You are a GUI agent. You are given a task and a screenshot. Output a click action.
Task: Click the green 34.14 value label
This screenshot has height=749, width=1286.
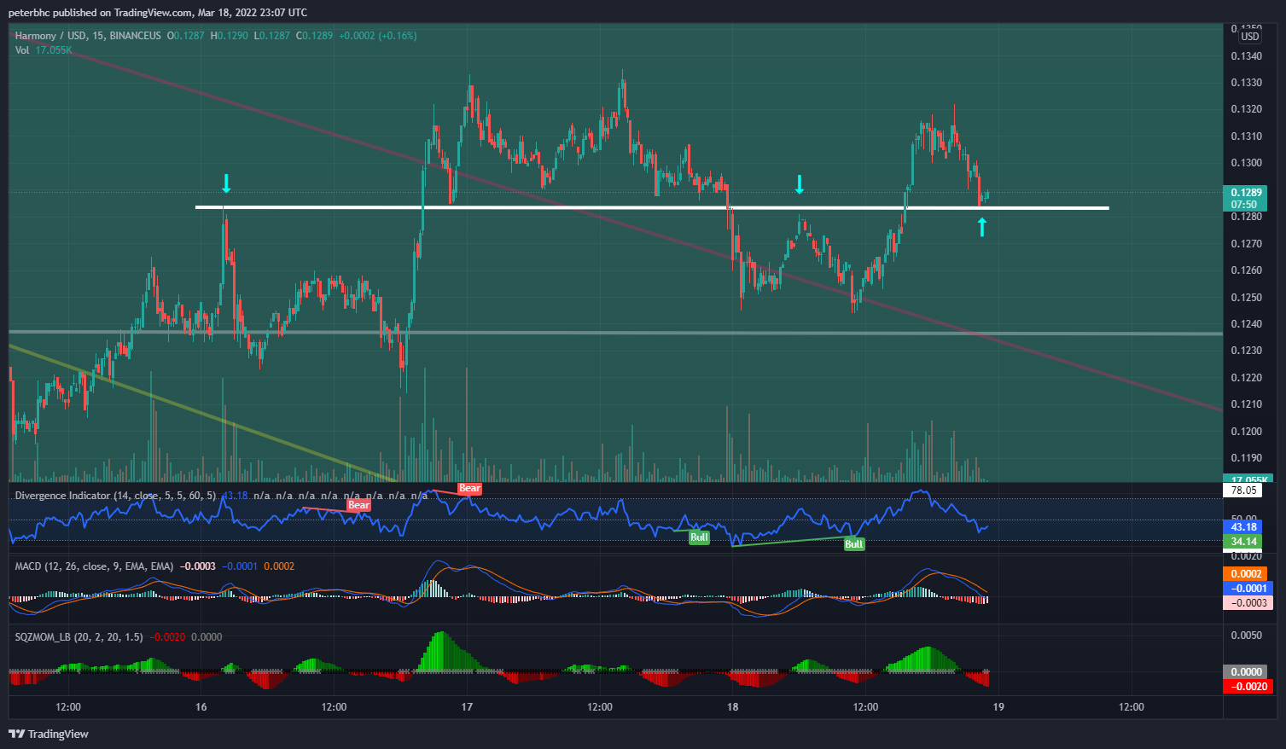point(1244,542)
